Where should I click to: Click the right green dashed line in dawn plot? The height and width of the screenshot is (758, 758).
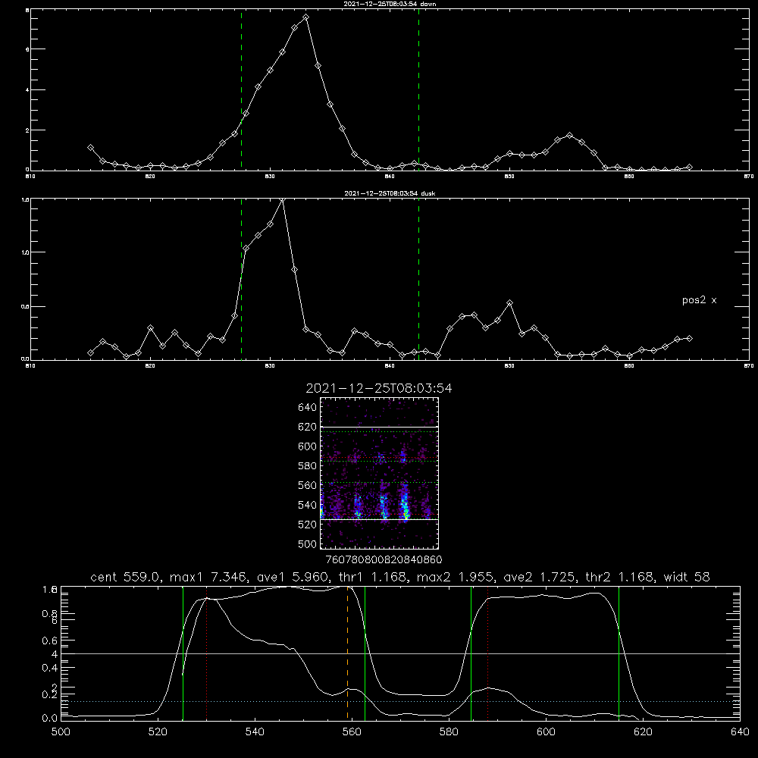pos(418,89)
